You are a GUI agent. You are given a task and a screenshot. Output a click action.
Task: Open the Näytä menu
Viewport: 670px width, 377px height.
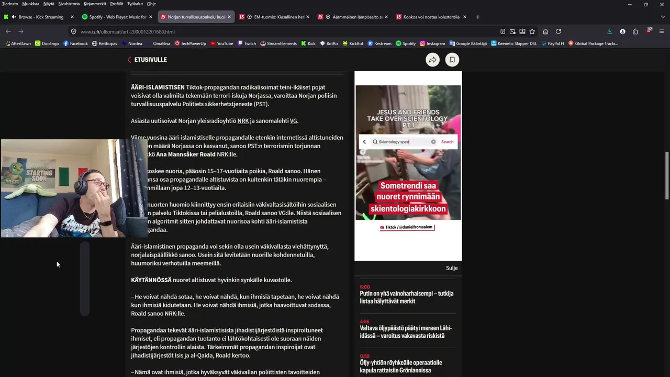[49, 4]
